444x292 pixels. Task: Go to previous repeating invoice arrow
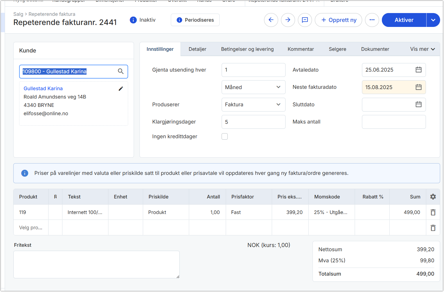coord(271,20)
